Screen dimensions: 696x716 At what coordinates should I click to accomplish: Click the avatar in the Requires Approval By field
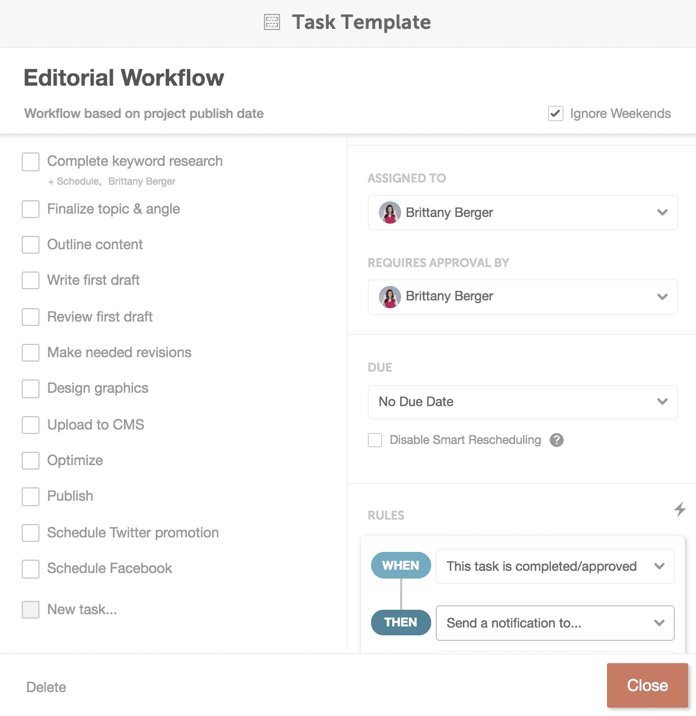[x=389, y=297]
